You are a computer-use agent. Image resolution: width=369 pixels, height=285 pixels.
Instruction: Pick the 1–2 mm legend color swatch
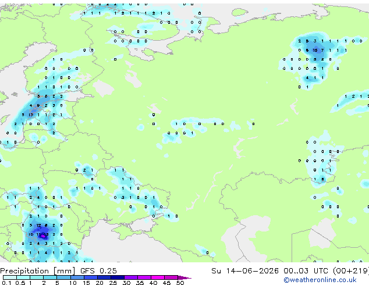pyautogui.click(x=37, y=277)
